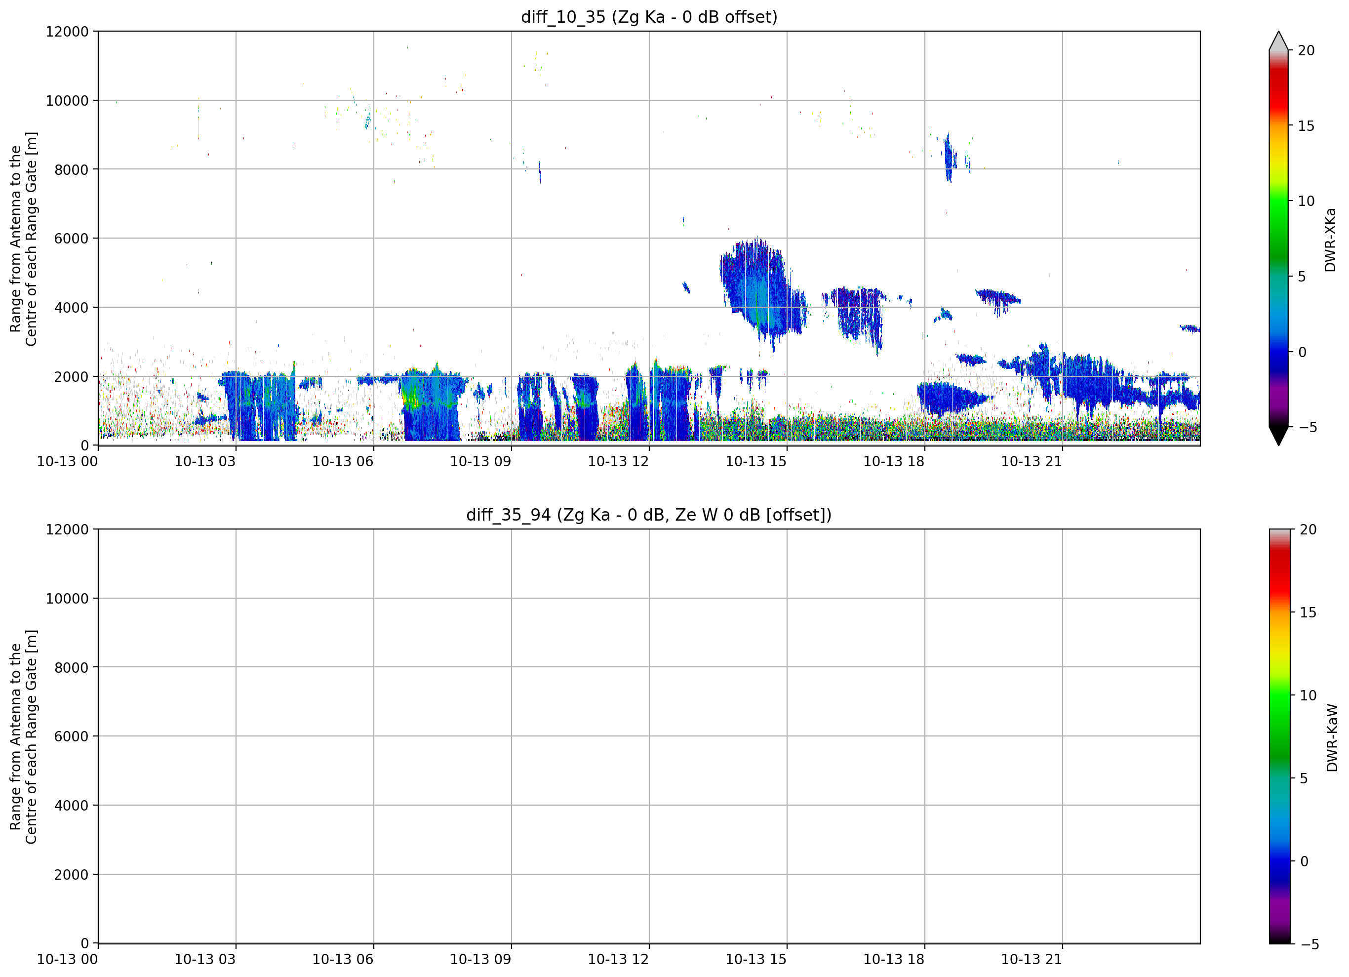Click the 6000 tick on top plot
Screen dimensions: 1349x977
(72, 239)
